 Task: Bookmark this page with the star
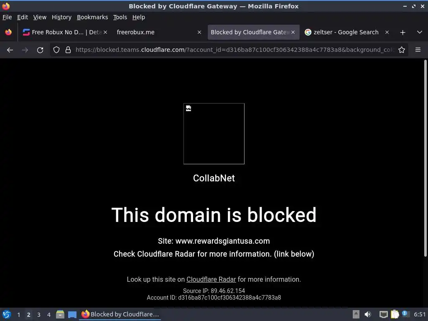click(x=402, y=50)
